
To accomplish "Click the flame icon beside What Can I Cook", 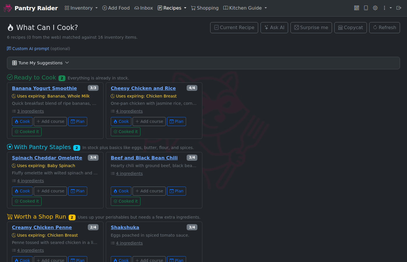I will pyautogui.click(x=10, y=28).
